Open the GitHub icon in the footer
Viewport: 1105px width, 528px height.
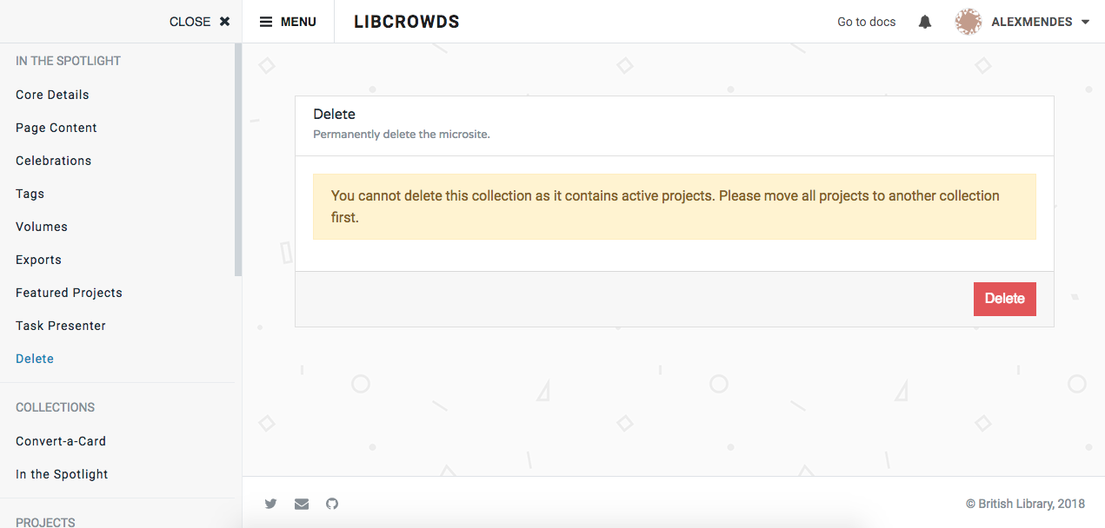click(331, 504)
